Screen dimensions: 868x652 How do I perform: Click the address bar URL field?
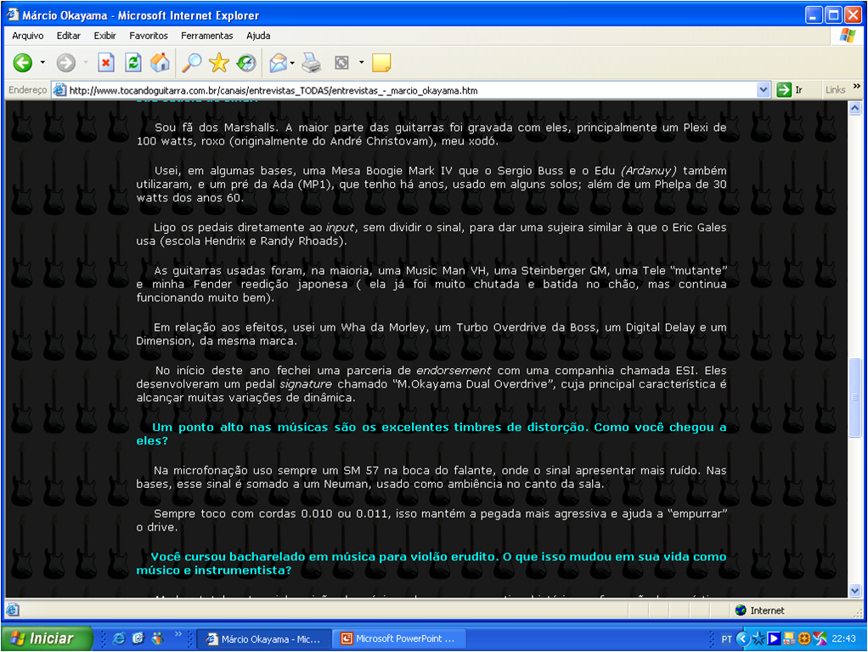409,90
